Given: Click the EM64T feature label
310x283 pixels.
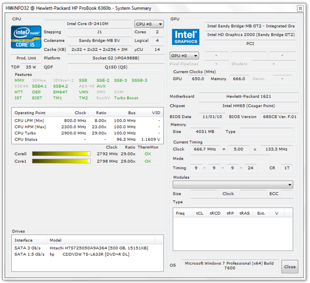Looking at the screenshot, I should pyautogui.click(x=60, y=92).
